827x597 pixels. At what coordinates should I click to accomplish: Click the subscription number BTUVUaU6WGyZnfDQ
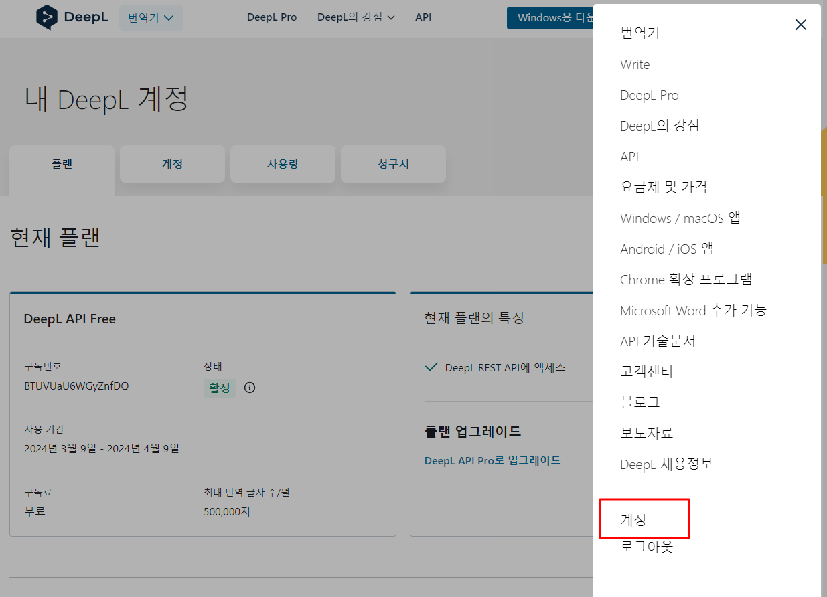[76, 386]
